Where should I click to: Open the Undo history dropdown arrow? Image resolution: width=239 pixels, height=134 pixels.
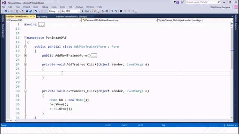pyautogui.click(x=39, y=11)
